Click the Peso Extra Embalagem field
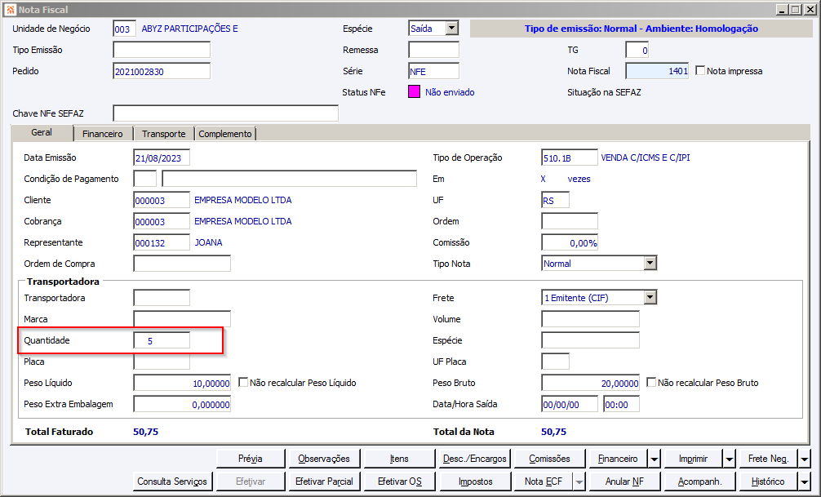 (182, 404)
